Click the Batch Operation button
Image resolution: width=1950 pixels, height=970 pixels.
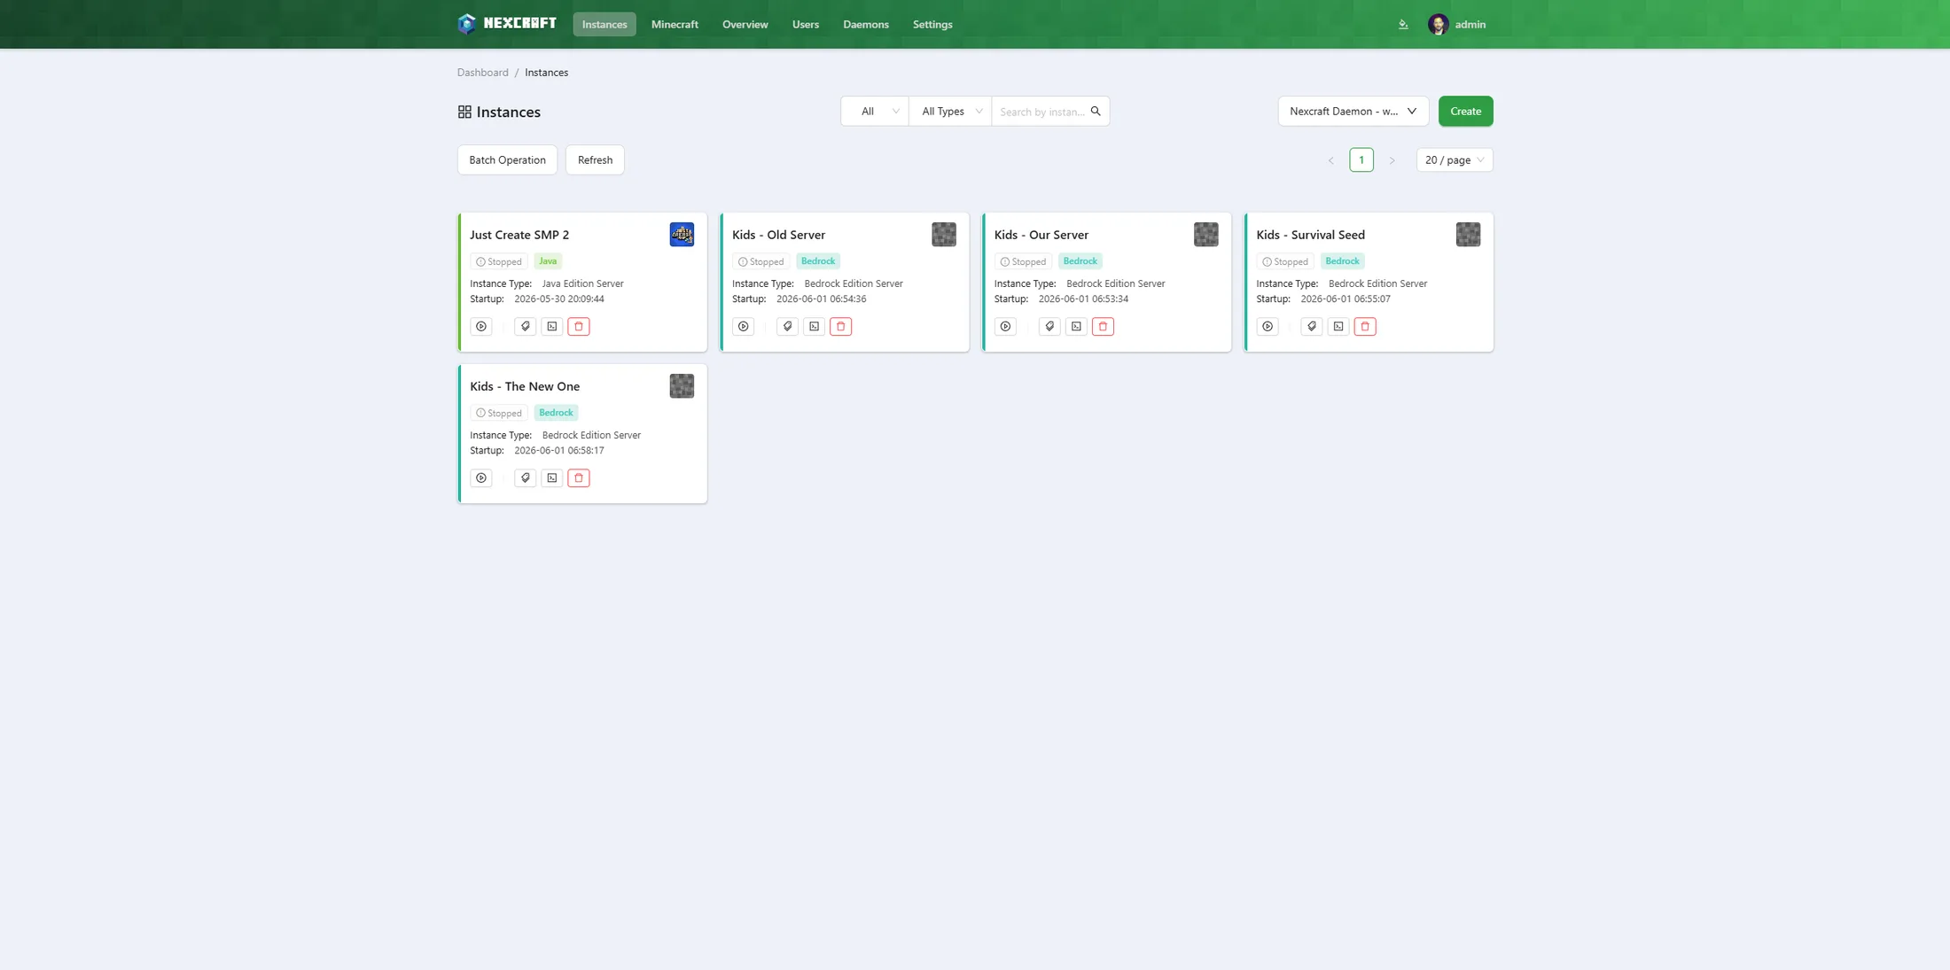(x=507, y=159)
